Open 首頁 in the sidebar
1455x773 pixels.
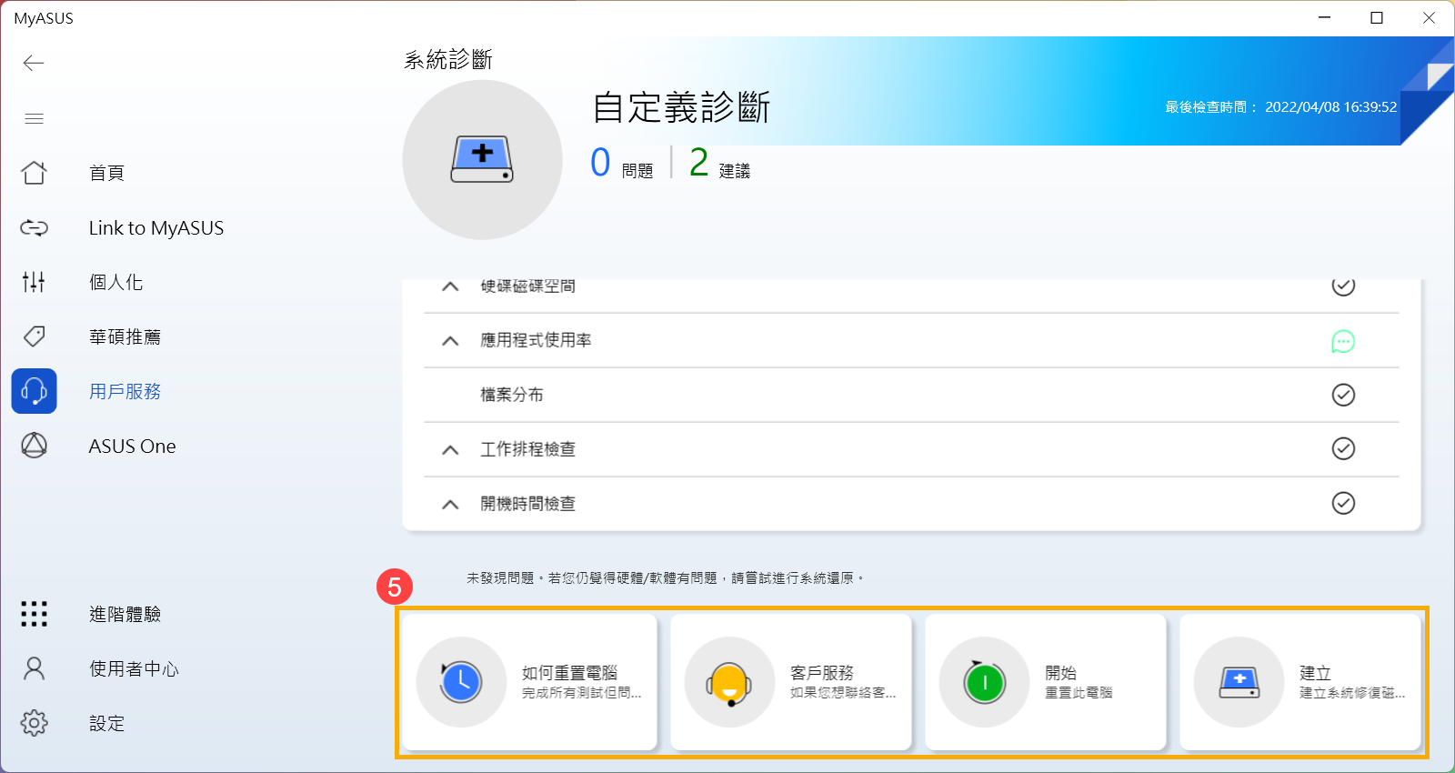106,173
